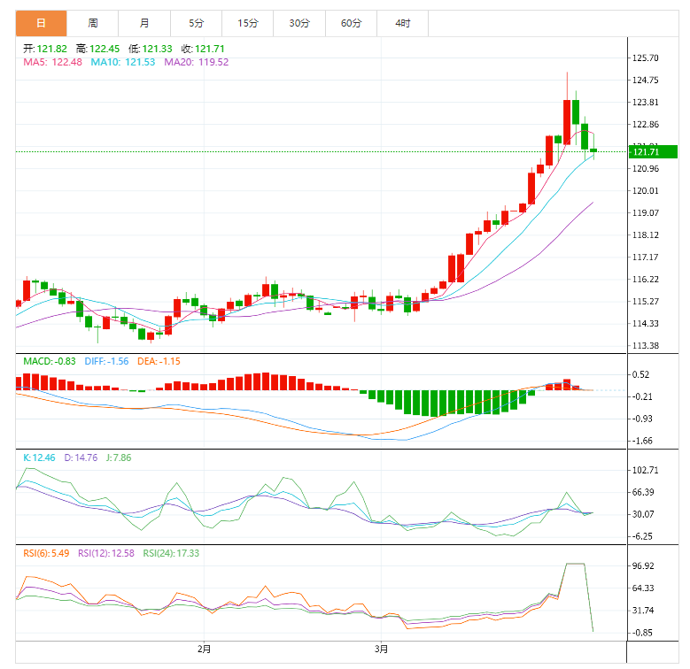Click the DEA:-1.15 indicator label
The image size is (690, 669).
[159, 361]
